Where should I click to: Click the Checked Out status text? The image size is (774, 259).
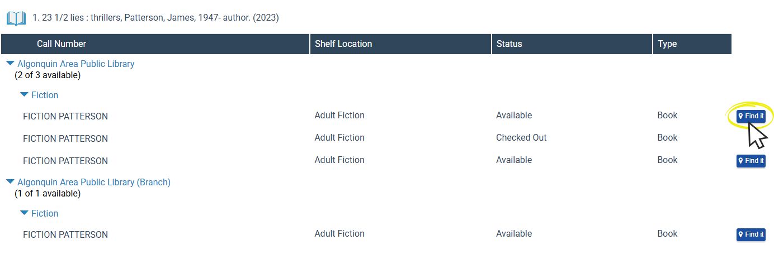[521, 138]
